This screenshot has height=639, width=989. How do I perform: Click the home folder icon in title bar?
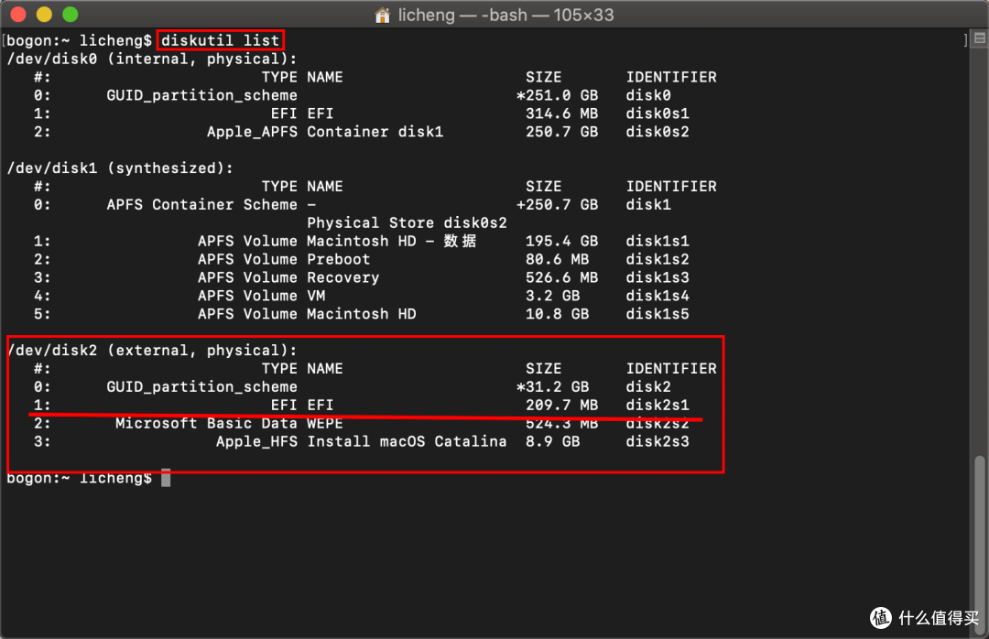[x=382, y=16]
